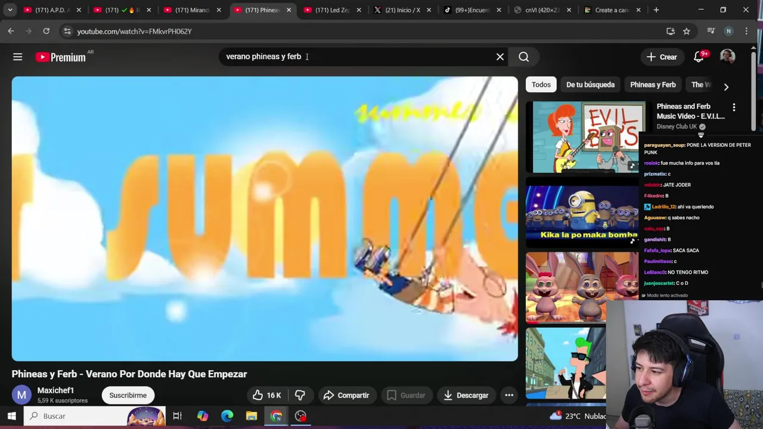The width and height of the screenshot is (763, 429).
Task: Install app icon in address bar
Action: 671,31
